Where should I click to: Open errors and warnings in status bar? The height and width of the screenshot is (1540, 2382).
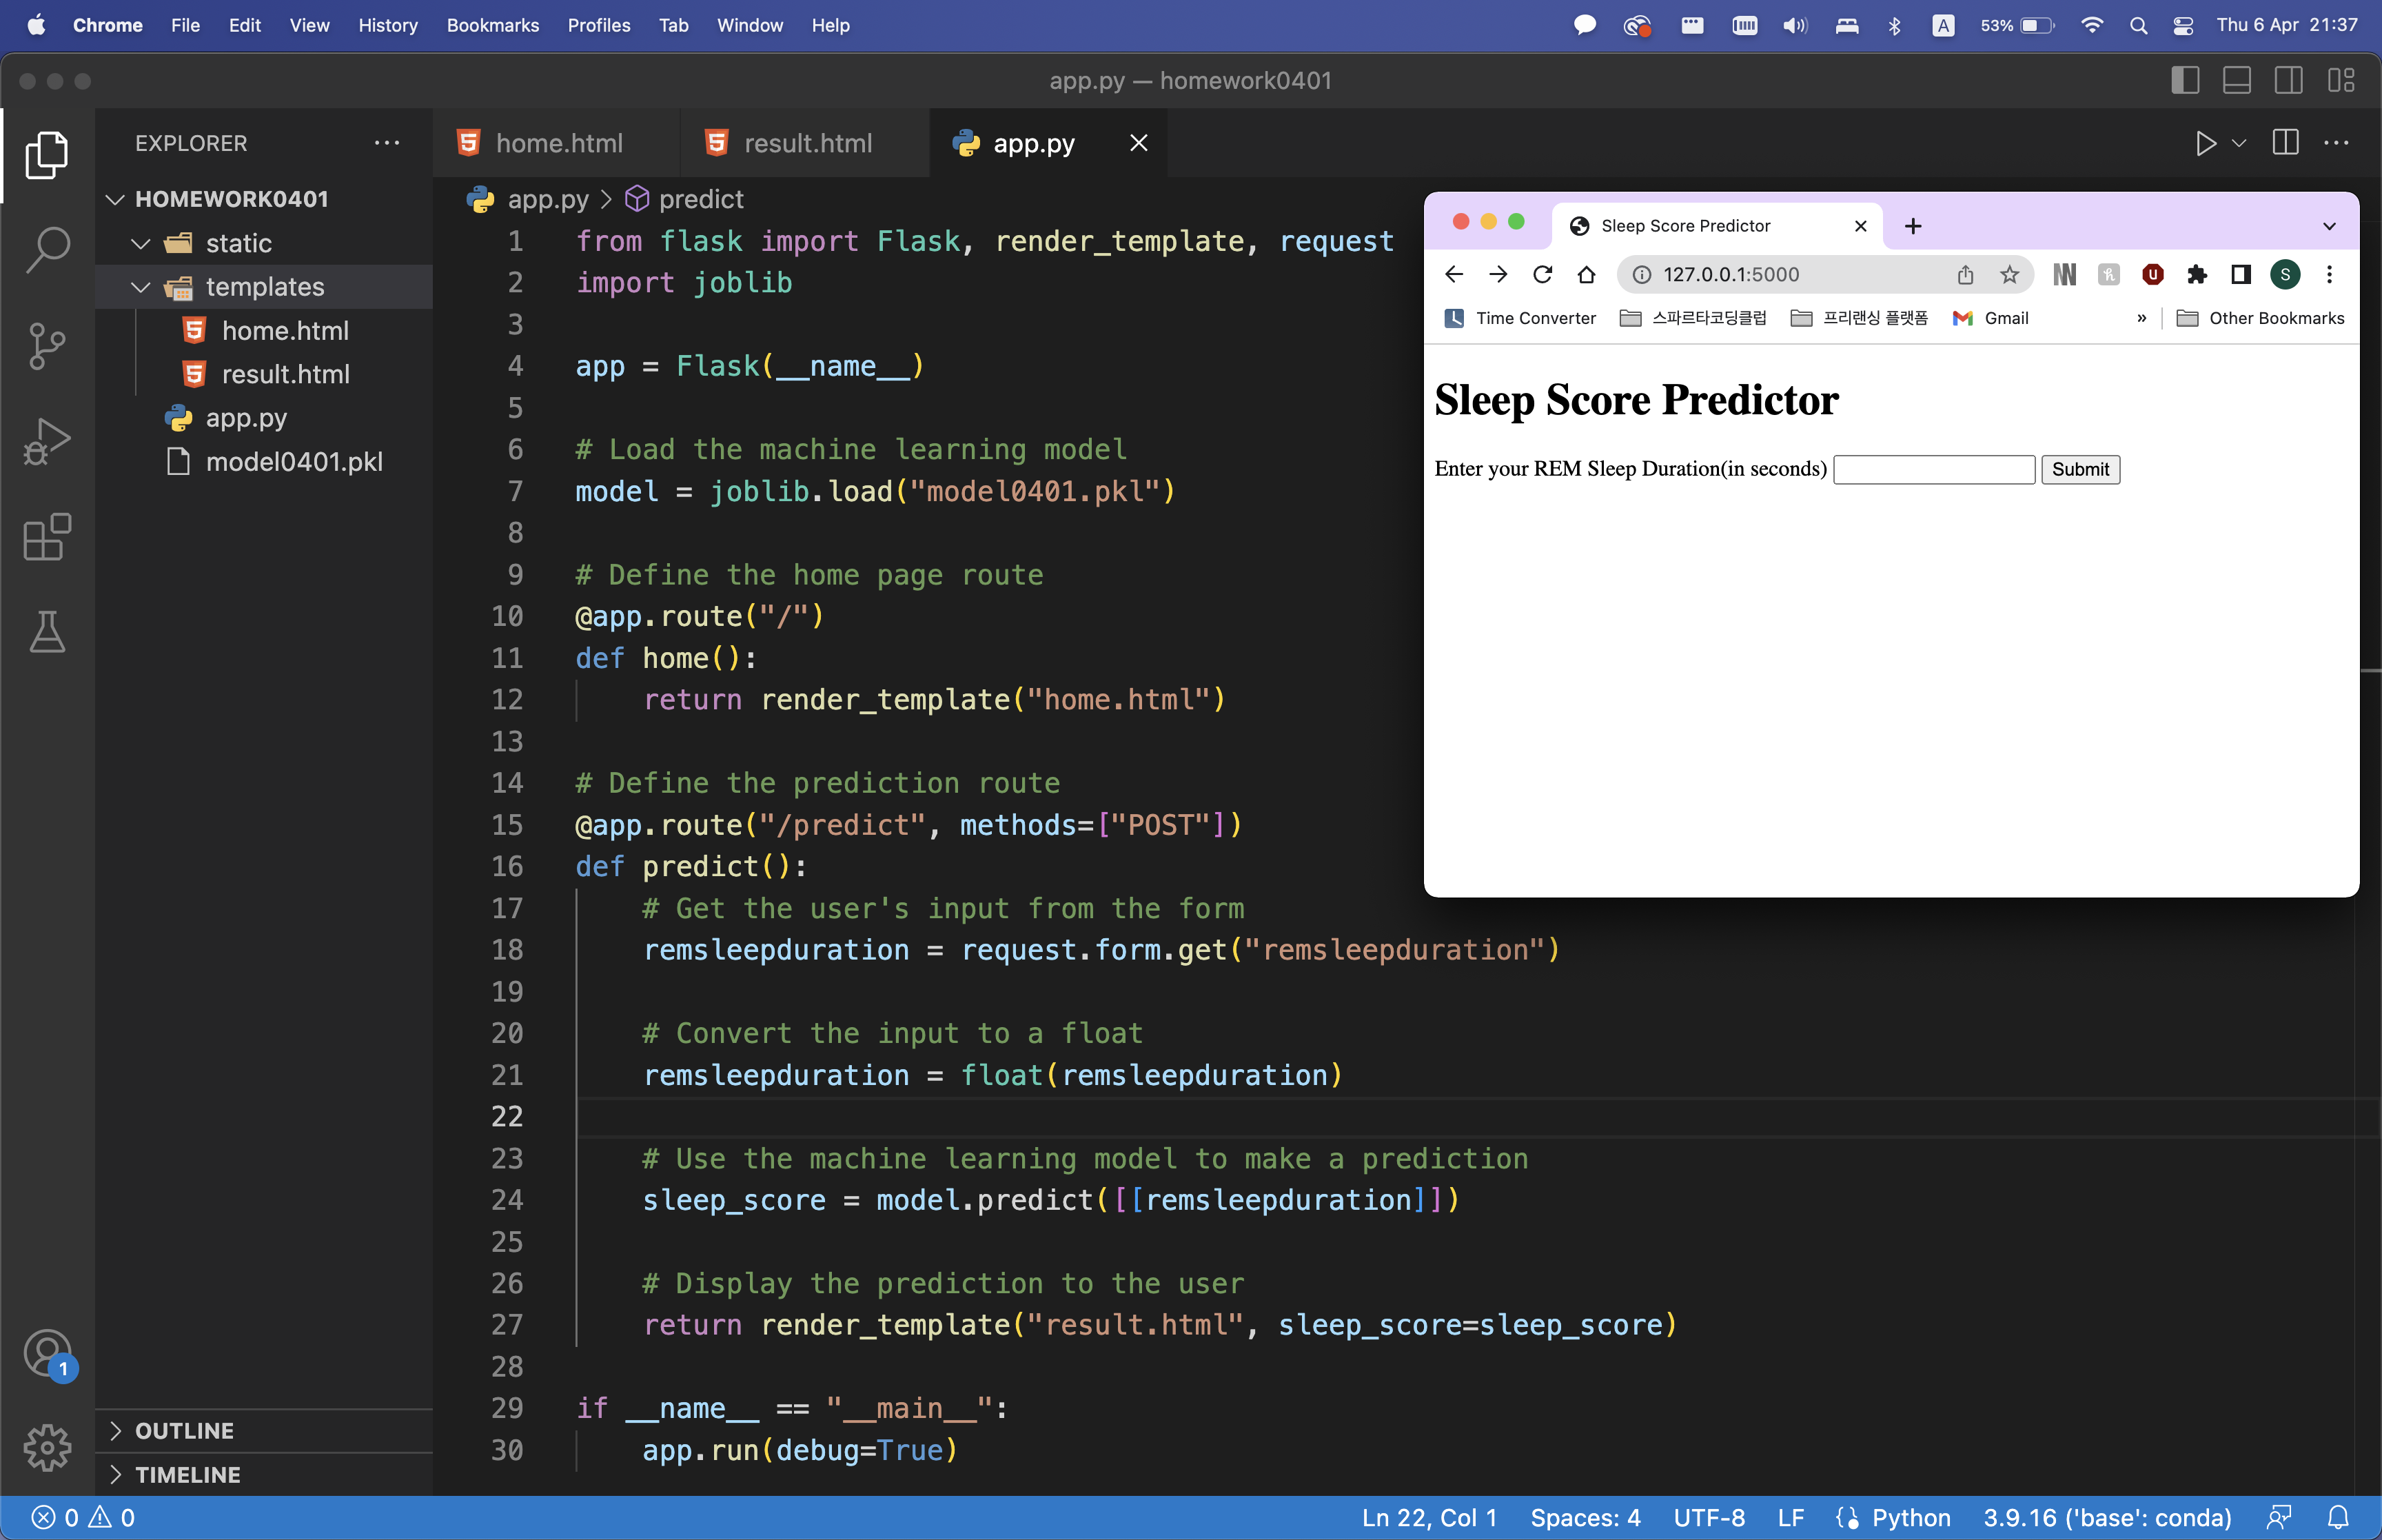84,1517
